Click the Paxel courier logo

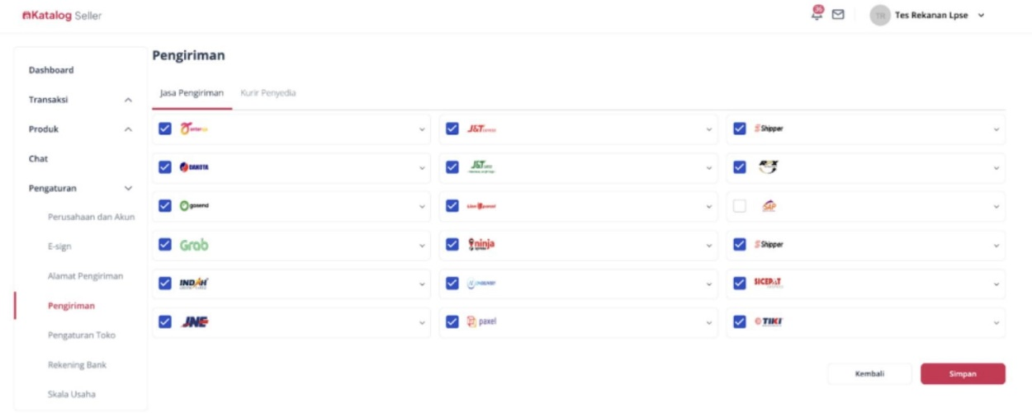[x=481, y=321]
